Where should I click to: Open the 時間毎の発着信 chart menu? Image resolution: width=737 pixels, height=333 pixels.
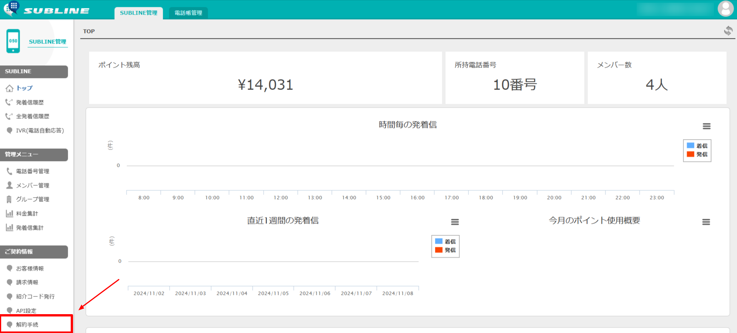pyautogui.click(x=706, y=126)
